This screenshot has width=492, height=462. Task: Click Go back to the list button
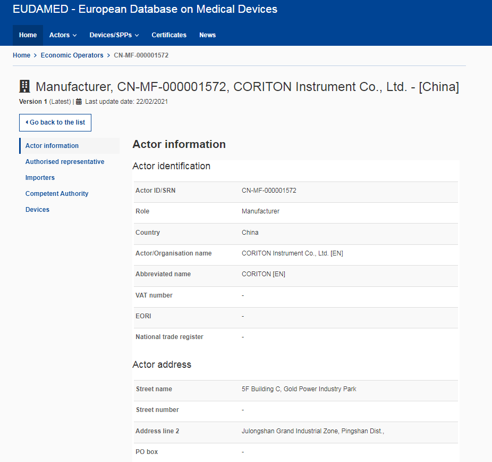tap(55, 122)
